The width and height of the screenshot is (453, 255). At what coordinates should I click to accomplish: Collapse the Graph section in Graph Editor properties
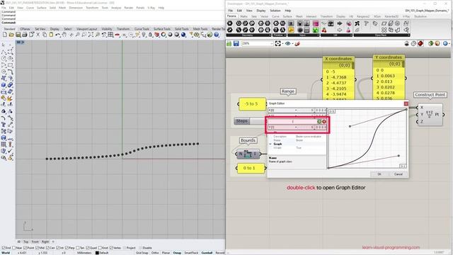pos(270,144)
